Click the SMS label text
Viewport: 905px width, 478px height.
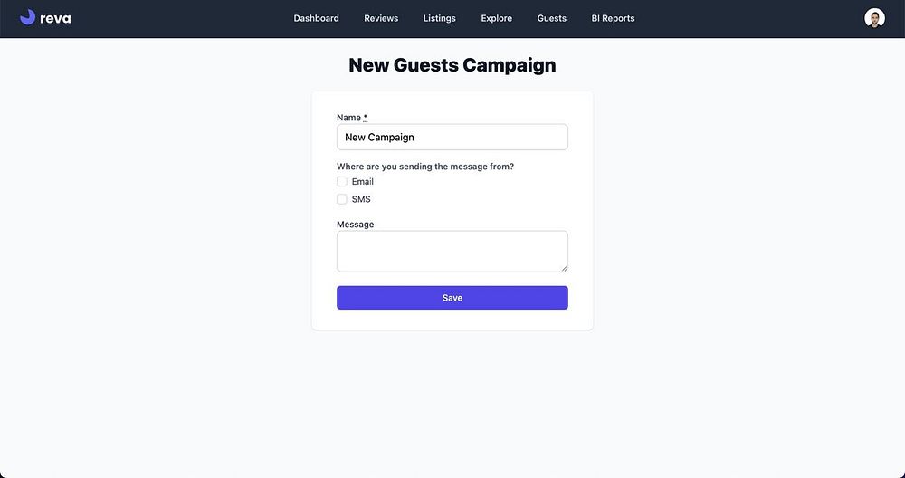click(361, 199)
